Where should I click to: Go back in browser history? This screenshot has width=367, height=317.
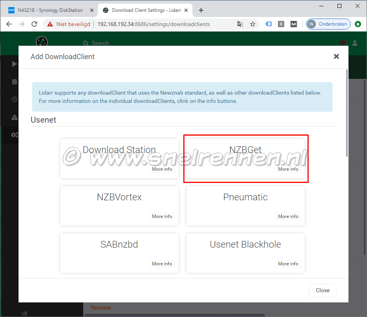click(9, 24)
